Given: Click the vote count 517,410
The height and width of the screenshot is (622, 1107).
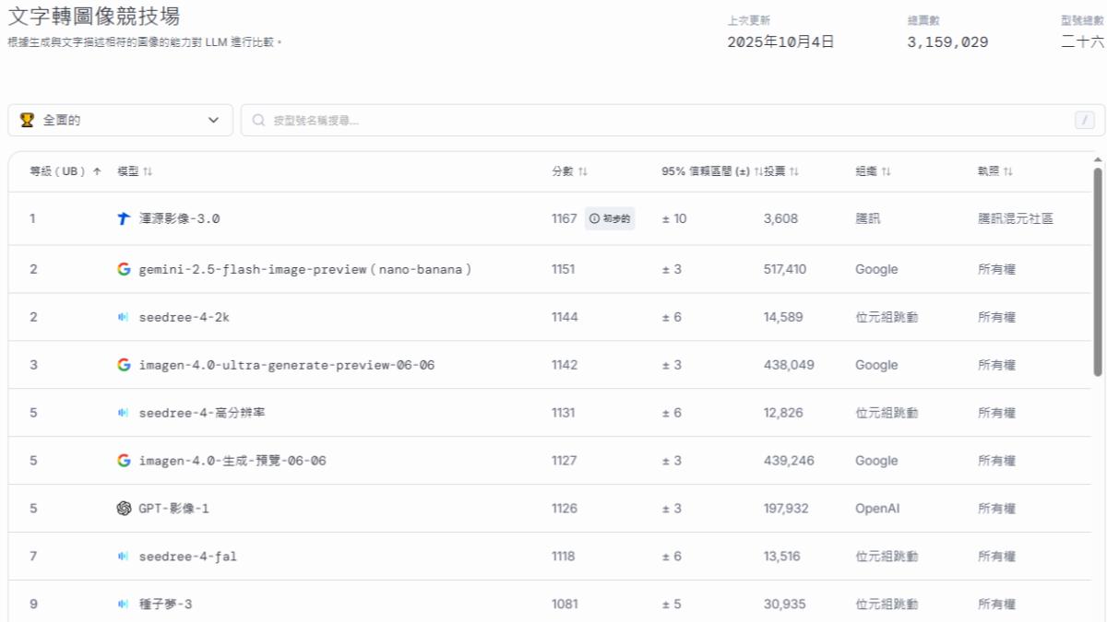Looking at the screenshot, I should pyautogui.click(x=785, y=269).
